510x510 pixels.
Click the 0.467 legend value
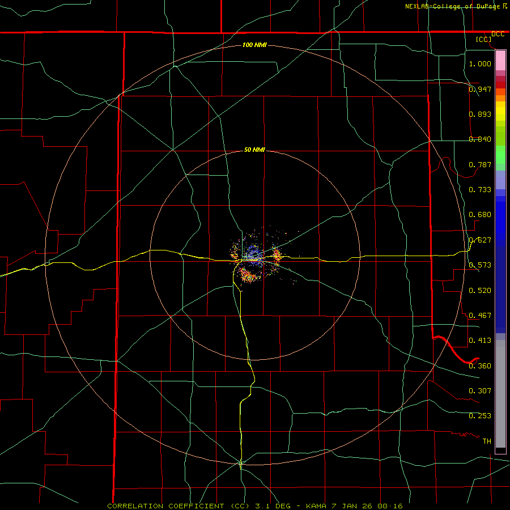click(480, 315)
